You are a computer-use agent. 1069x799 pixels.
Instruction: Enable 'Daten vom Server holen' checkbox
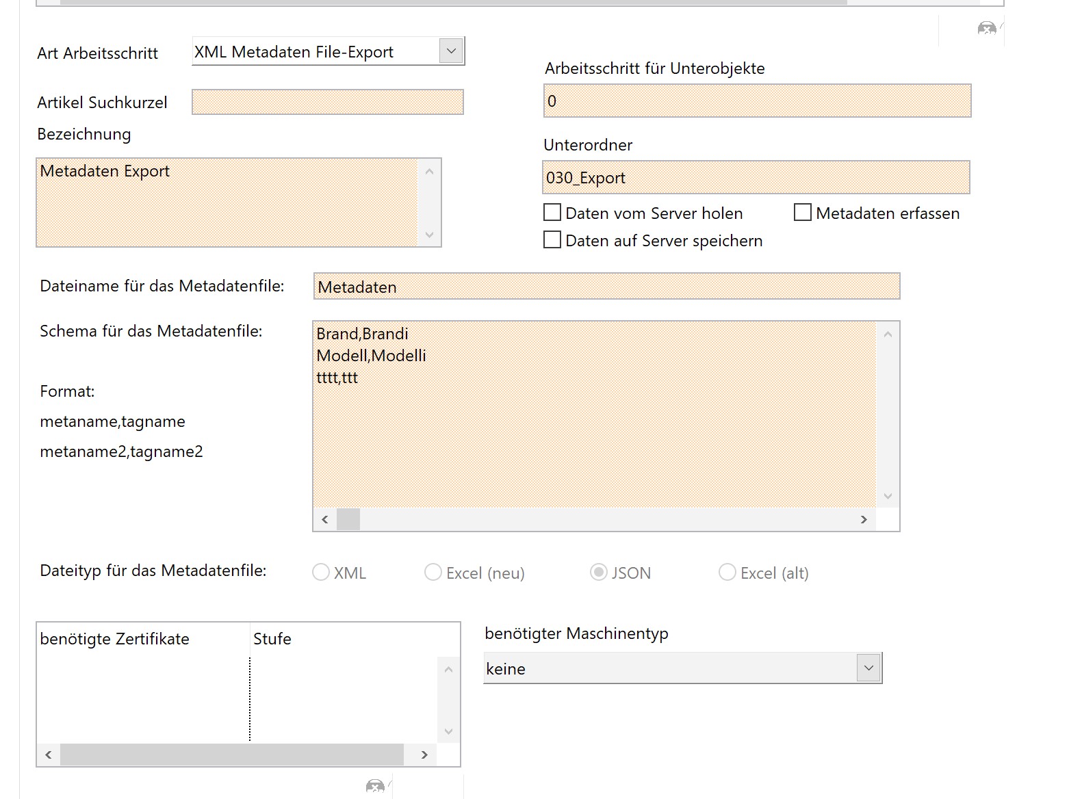[x=552, y=213]
